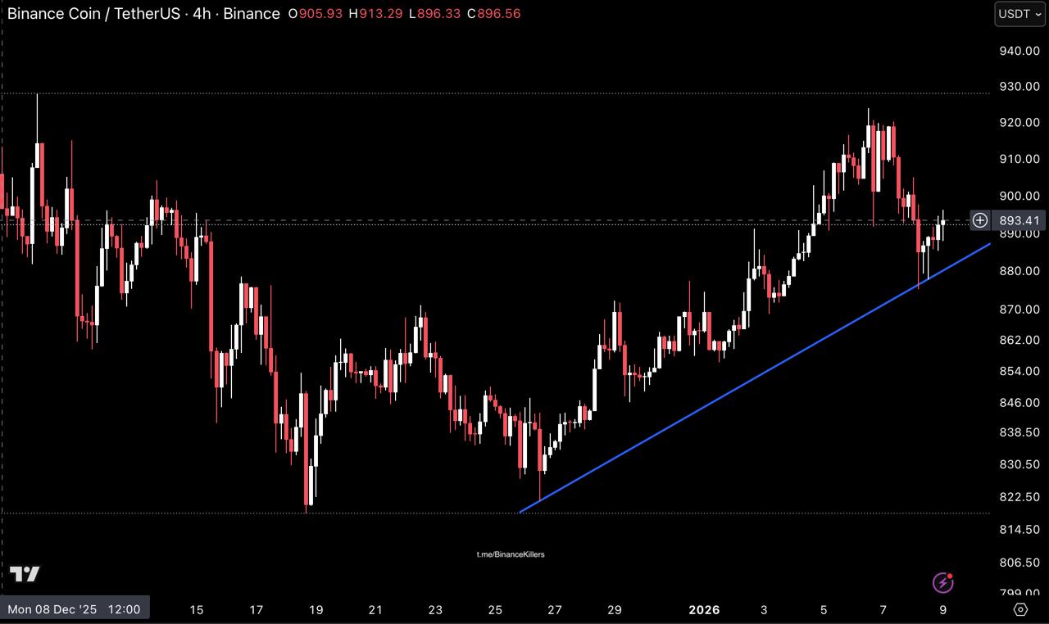Open the USDT currency dropdown
Screen dimensions: 1049x624
click(1019, 14)
